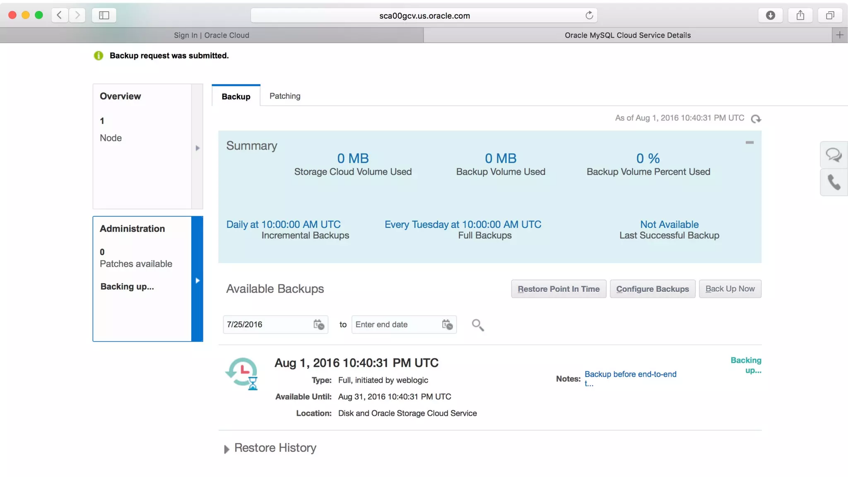Image resolution: width=848 pixels, height=477 pixels.
Task: Switch to the Patching tab
Action: [285, 96]
